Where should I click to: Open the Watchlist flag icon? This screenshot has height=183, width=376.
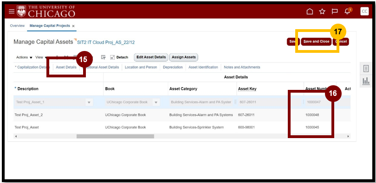(x=335, y=12)
